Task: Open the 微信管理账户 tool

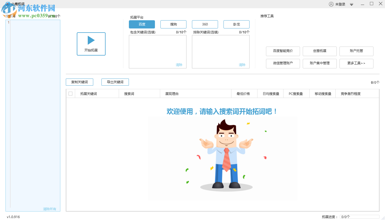Action: pyautogui.click(x=283, y=63)
